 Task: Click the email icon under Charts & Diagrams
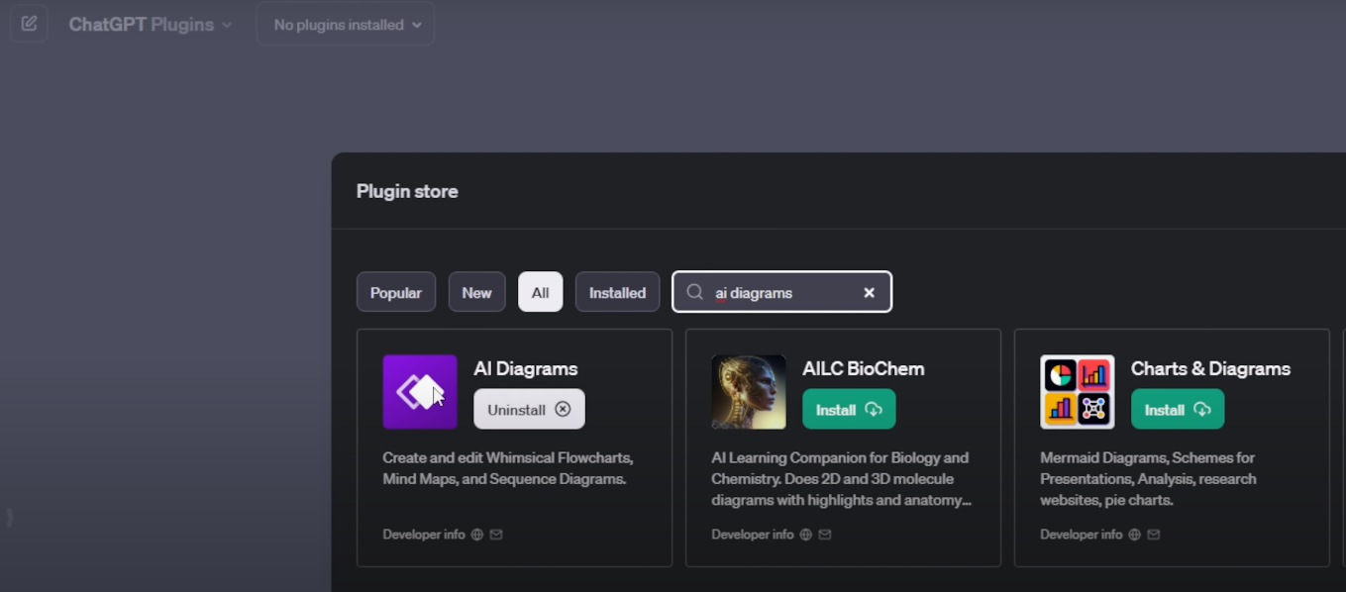point(1153,534)
